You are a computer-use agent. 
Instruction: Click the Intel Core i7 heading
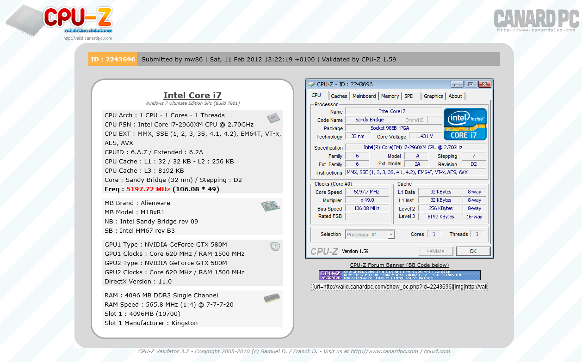pyautogui.click(x=192, y=96)
